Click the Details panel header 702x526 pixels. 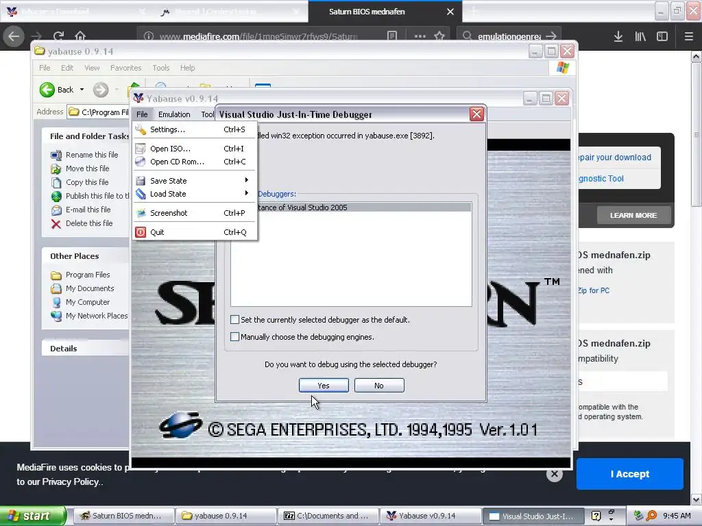(x=85, y=349)
